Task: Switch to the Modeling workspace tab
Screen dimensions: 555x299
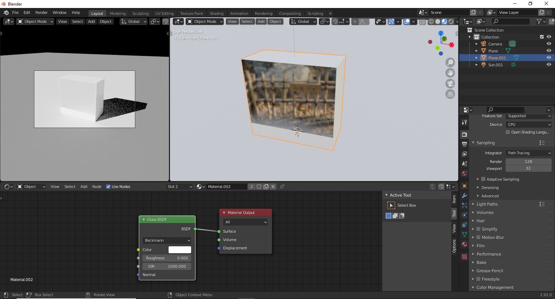Action: coord(118,14)
